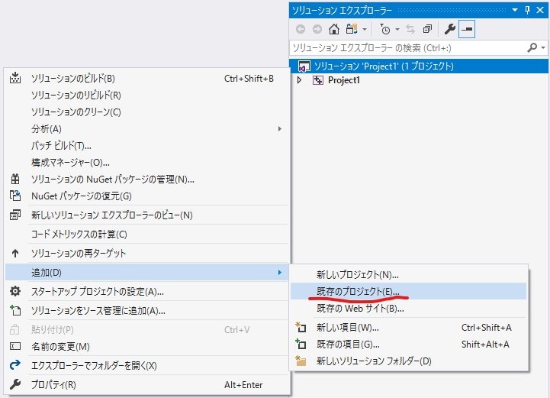
Task: Click the NuGet restore icon
Action: click(x=15, y=196)
